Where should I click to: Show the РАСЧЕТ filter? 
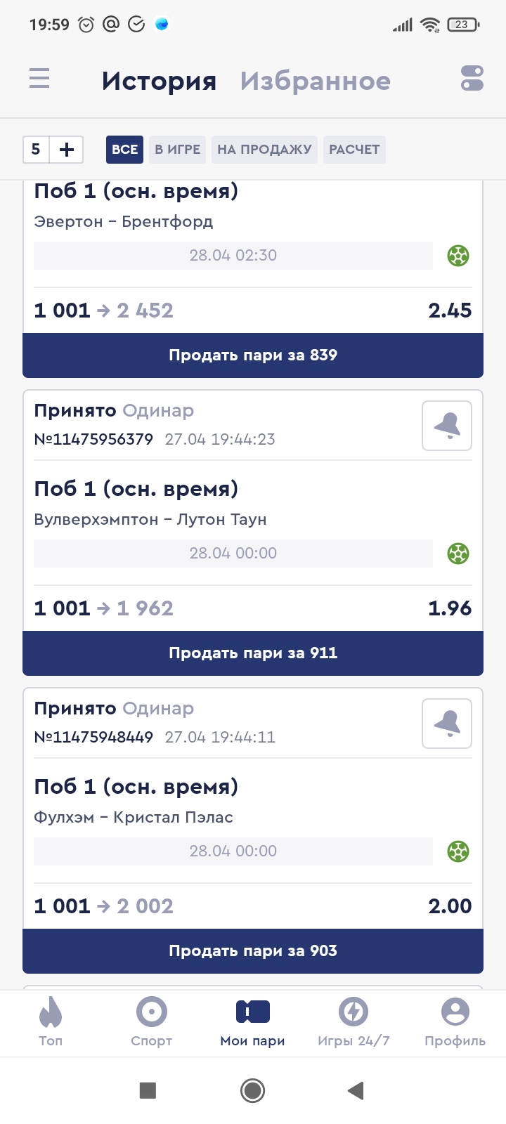click(x=354, y=150)
